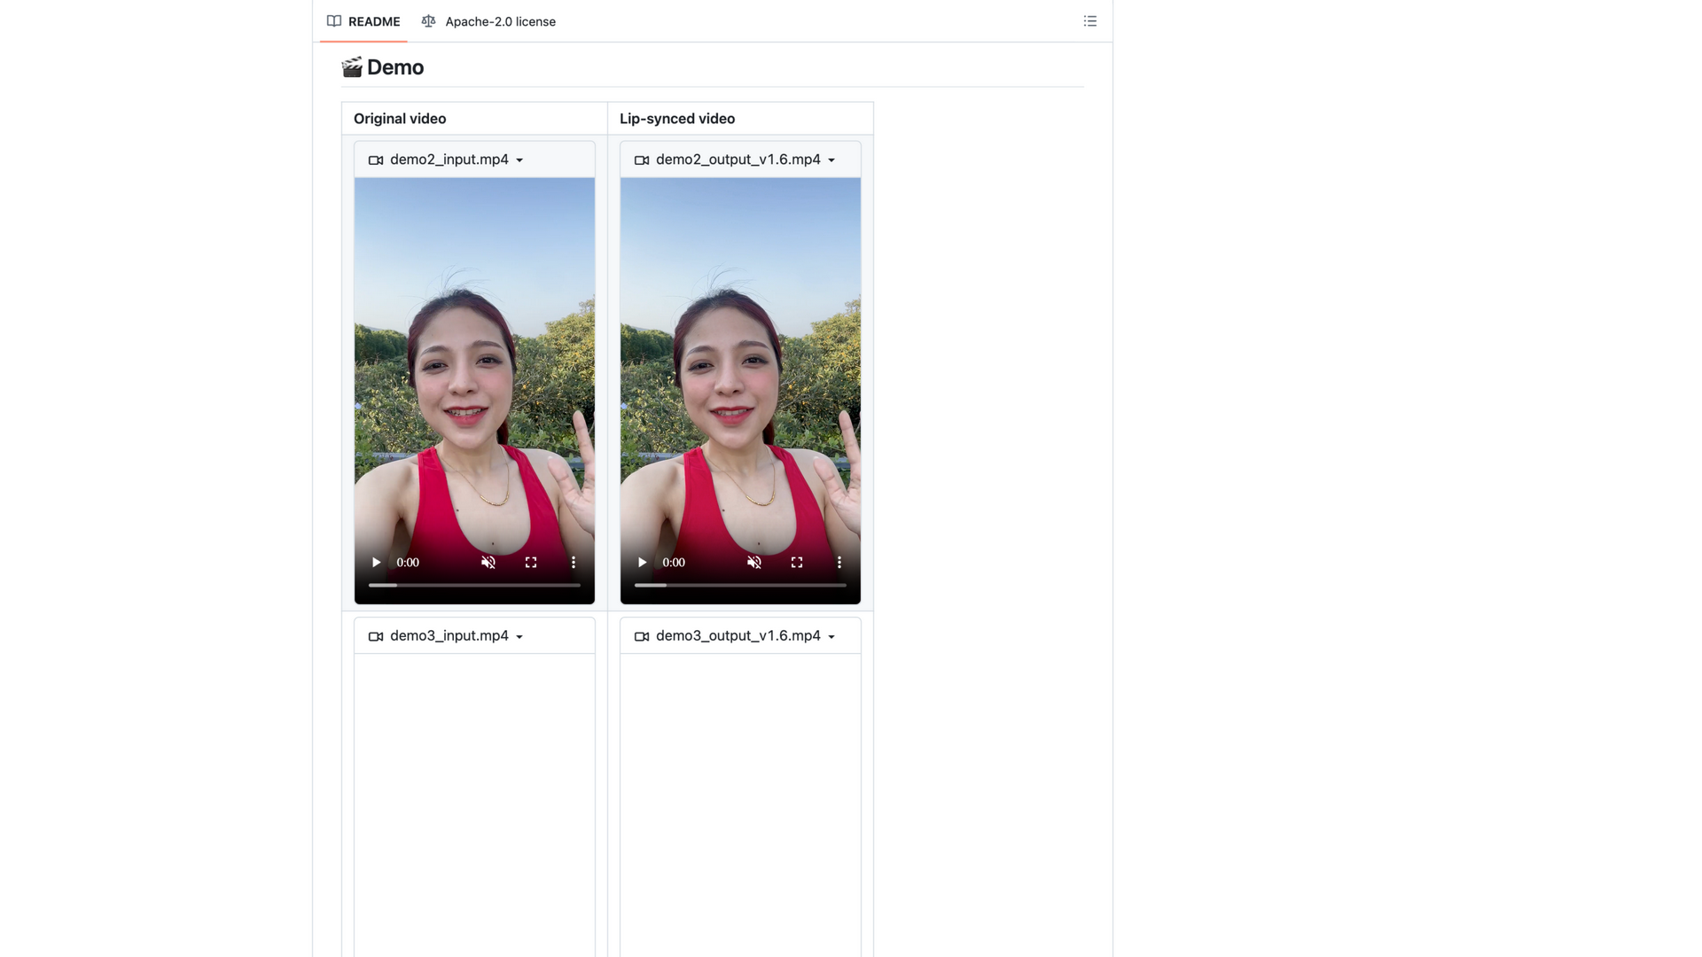This screenshot has width=1702, height=957.
Task: Open more options on demo2_output_v1.6 video
Action: pos(839,563)
